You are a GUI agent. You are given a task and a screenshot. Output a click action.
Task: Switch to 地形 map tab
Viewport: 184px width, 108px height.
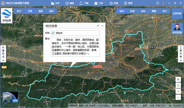coord(52,11)
